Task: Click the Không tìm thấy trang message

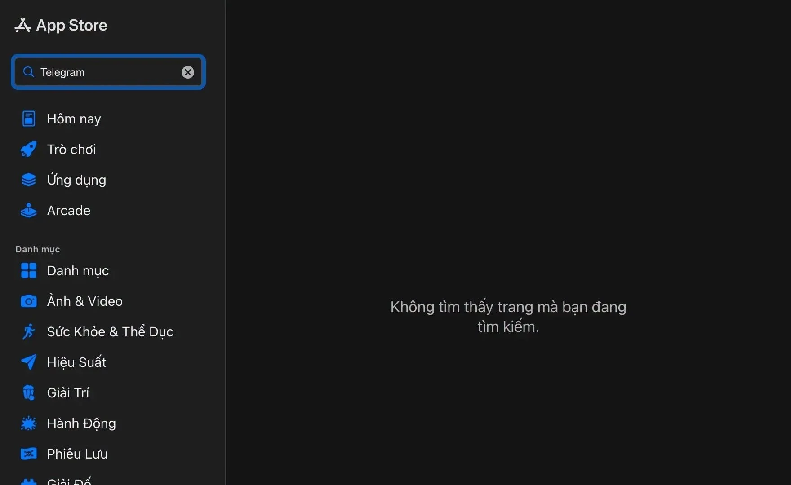Action: [508, 317]
